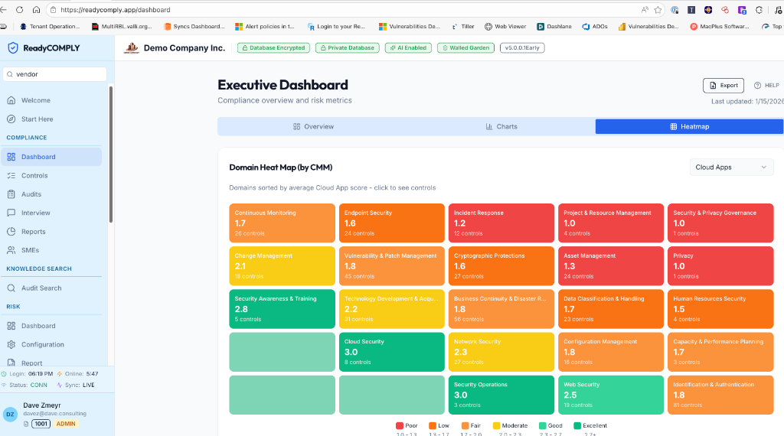
Task: Bookmark page with star icon
Action: coord(658,9)
